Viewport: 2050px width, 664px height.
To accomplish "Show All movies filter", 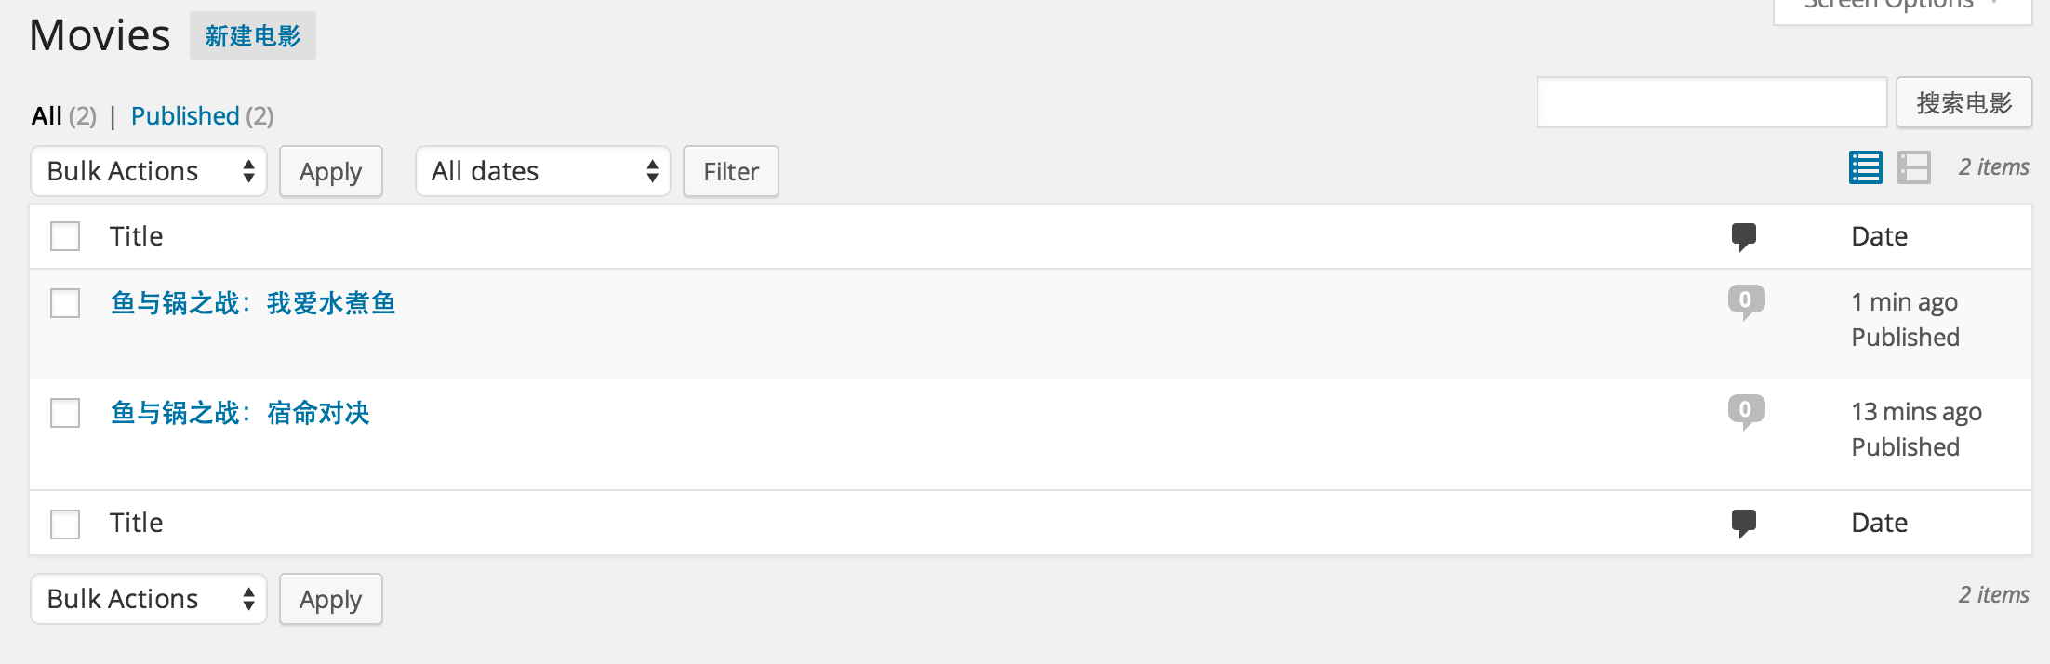I will pyautogui.click(x=47, y=116).
